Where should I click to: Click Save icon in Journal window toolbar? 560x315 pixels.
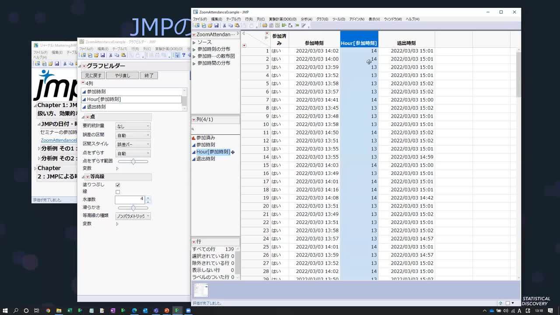coord(57,64)
